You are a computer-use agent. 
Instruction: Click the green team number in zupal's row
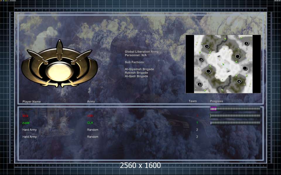pos(197,123)
